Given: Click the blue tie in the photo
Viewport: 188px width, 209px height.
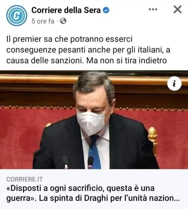Looking at the screenshot, I should [95, 152].
